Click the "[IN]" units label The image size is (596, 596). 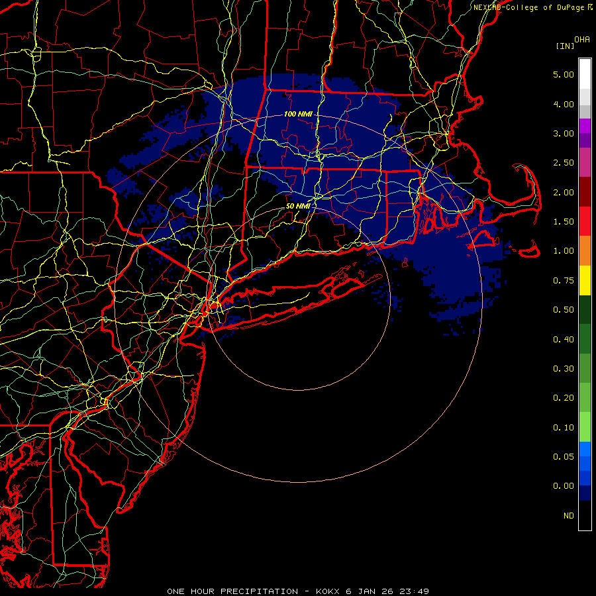(566, 46)
